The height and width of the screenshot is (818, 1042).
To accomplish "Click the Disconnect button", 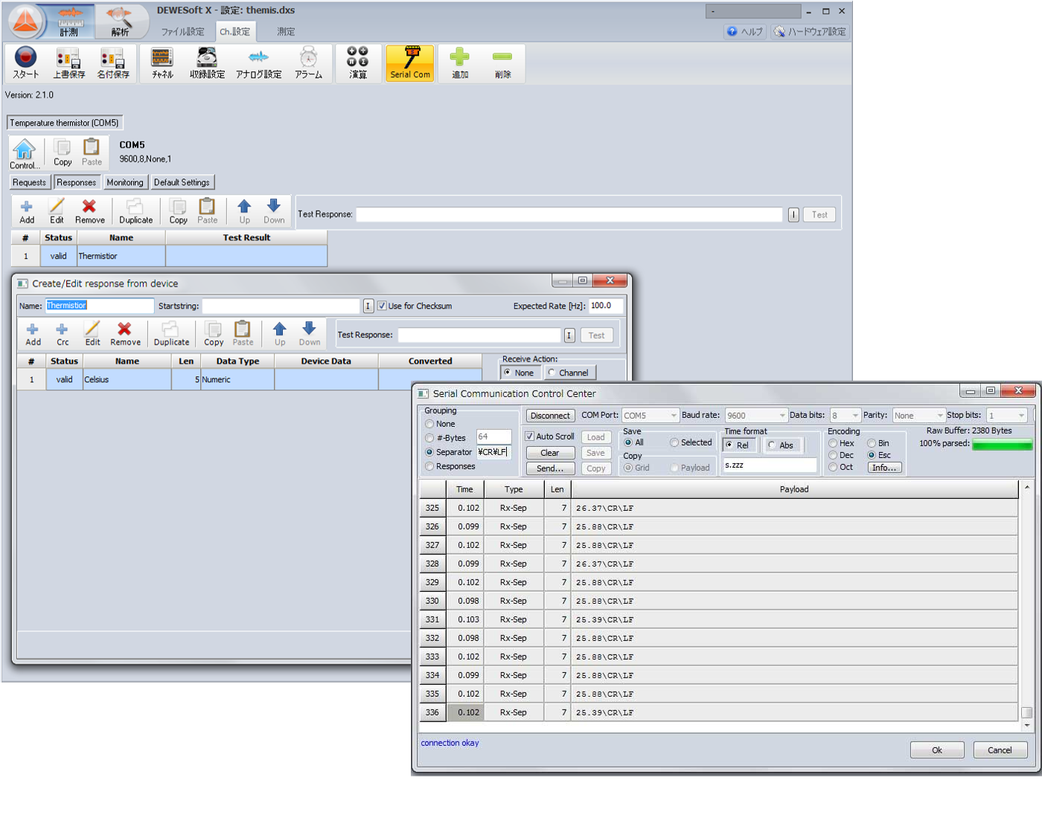I will (550, 416).
